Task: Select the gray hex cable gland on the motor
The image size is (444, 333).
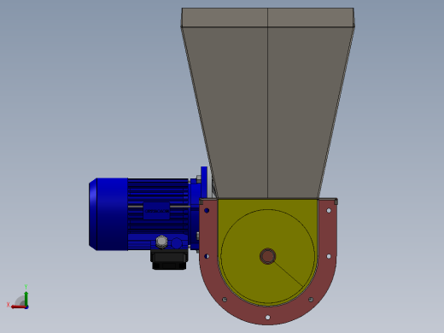Action: [x=161, y=242]
